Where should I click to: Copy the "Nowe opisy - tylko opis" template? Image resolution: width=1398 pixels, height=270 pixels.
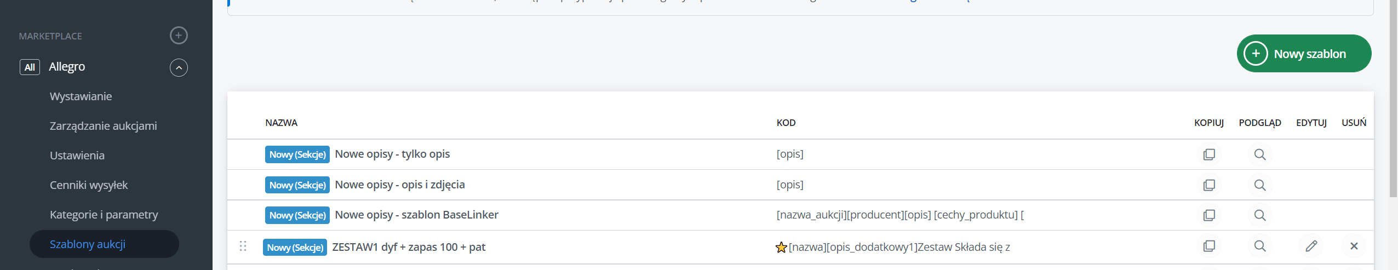[x=1209, y=154]
